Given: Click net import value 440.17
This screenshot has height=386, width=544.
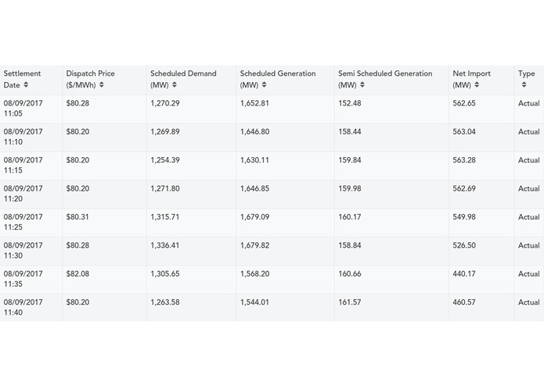Looking at the screenshot, I should tap(464, 273).
